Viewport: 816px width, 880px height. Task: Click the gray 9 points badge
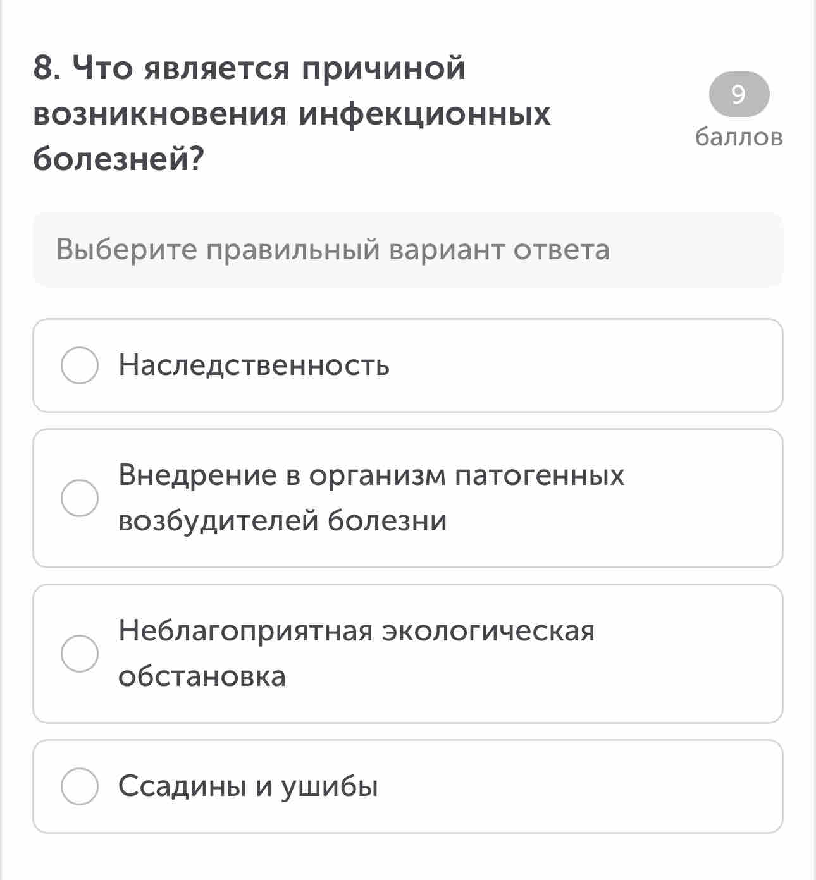tap(739, 95)
